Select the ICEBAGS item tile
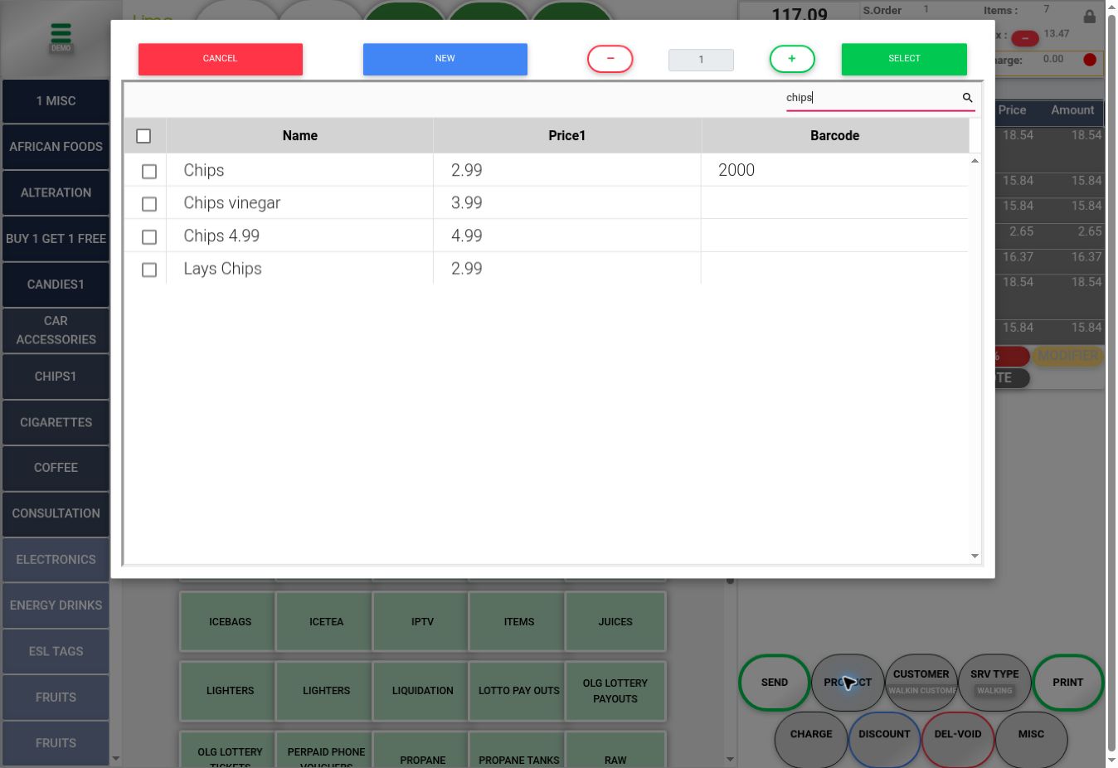1118x768 pixels. coord(230,621)
